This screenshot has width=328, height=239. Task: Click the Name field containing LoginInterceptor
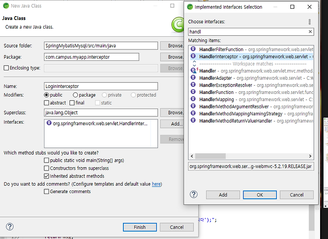(101, 86)
